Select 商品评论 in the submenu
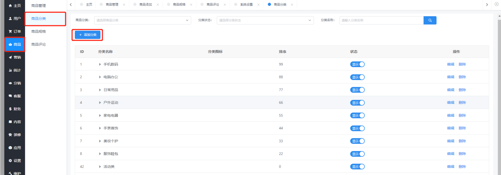Image resolution: width=501 pixels, height=175 pixels. point(38,44)
